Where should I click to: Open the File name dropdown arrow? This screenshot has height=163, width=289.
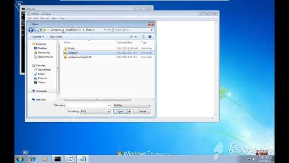[109, 105]
